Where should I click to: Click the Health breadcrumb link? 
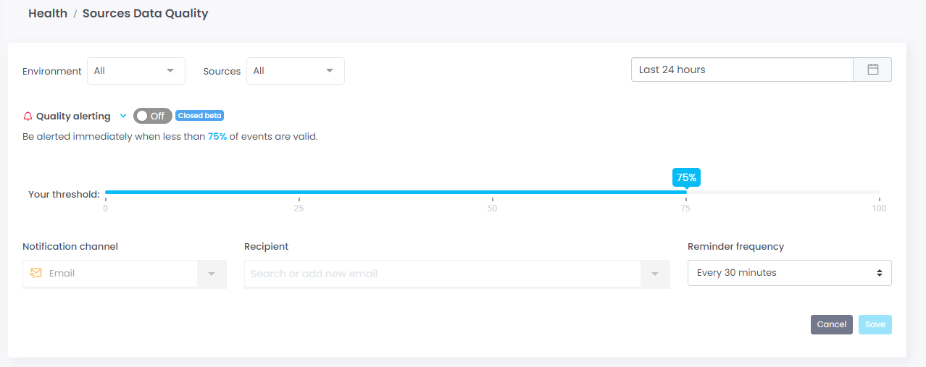pos(48,13)
